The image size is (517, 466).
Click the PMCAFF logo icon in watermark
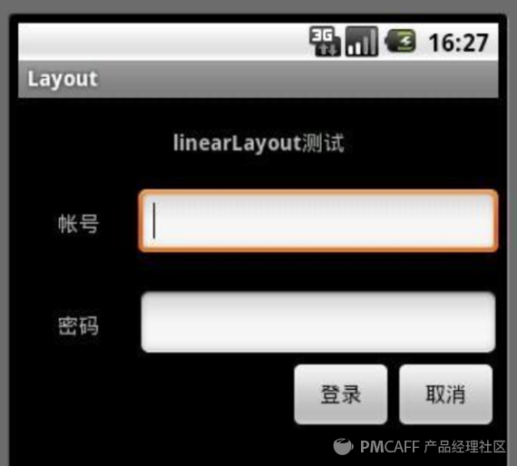coord(343,447)
